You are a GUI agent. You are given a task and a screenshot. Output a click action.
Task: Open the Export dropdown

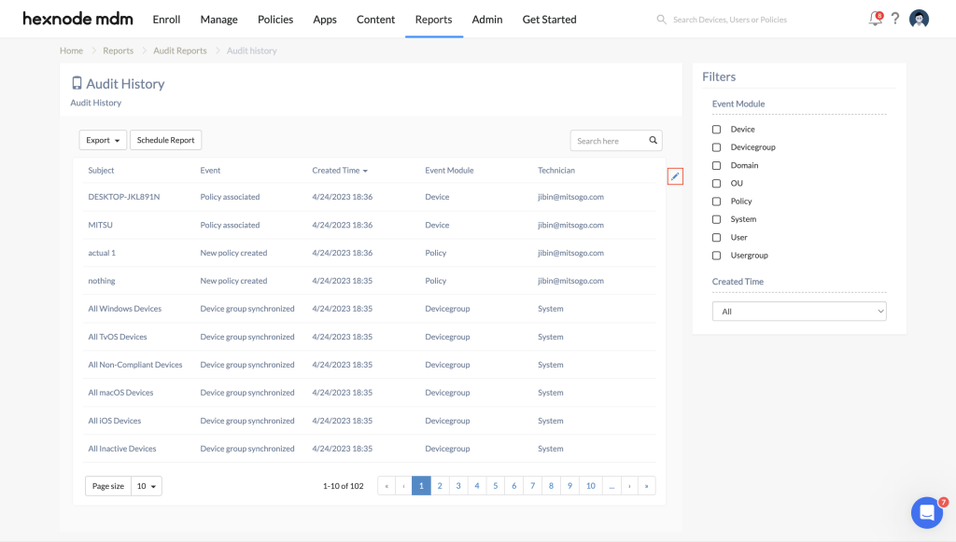point(102,140)
